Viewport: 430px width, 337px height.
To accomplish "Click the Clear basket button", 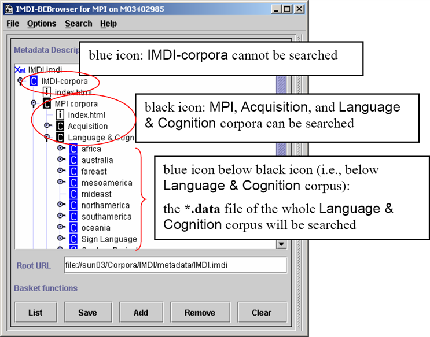I will (x=262, y=312).
